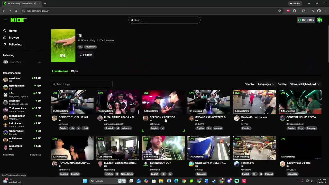The width and height of the screenshot is (329, 185).
Task: Click the IRL category cover image
Action: tap(63, 46)
